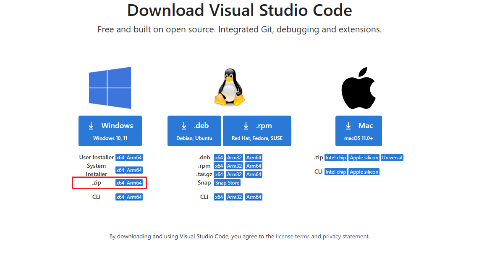Select x64 in the Linux .deb row
The width and height of the screenshot is (479, 256).
tap(219, 158)
